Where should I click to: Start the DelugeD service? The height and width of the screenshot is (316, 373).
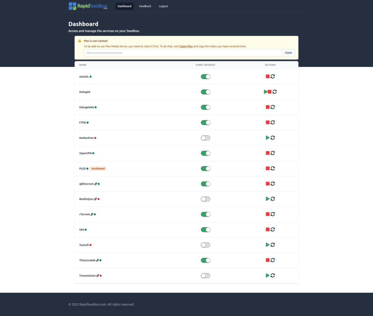coord(266,92)
